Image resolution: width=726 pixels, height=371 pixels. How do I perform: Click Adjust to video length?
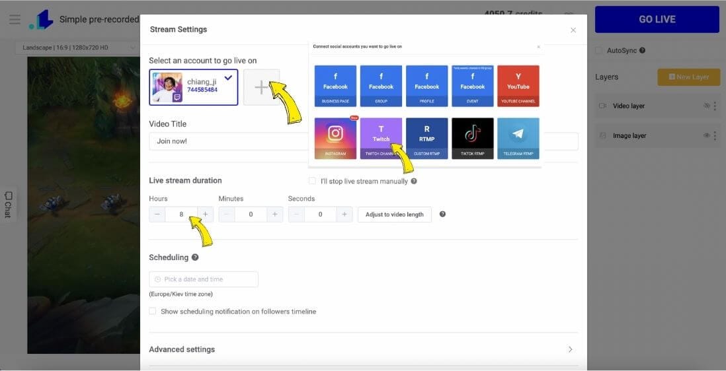395,215
